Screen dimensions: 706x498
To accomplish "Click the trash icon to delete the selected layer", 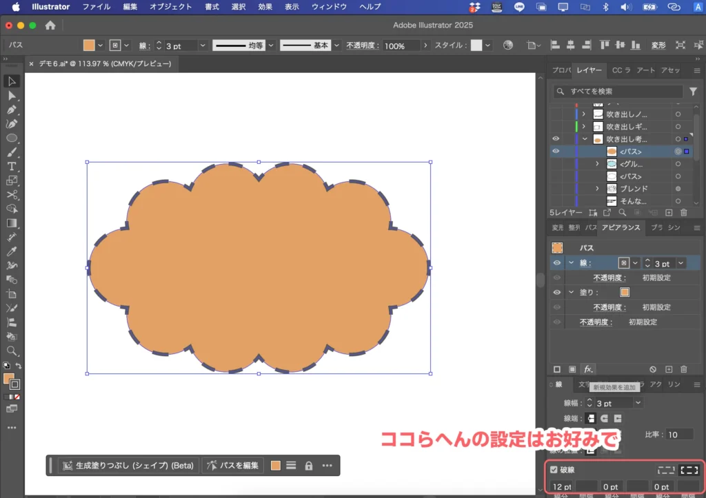I will point(683,213).
